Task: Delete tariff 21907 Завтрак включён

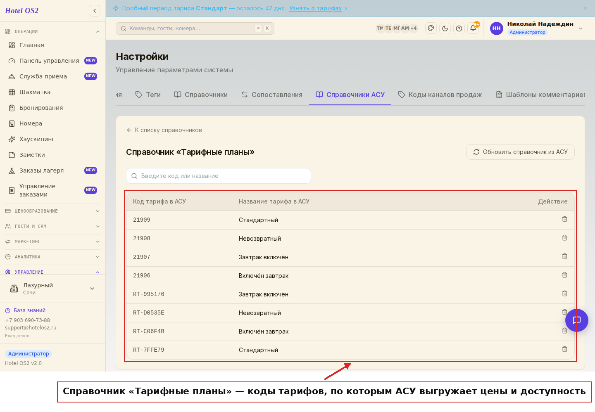Action: pos(564,256)
